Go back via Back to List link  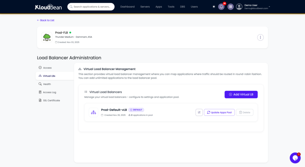point(46,20)
